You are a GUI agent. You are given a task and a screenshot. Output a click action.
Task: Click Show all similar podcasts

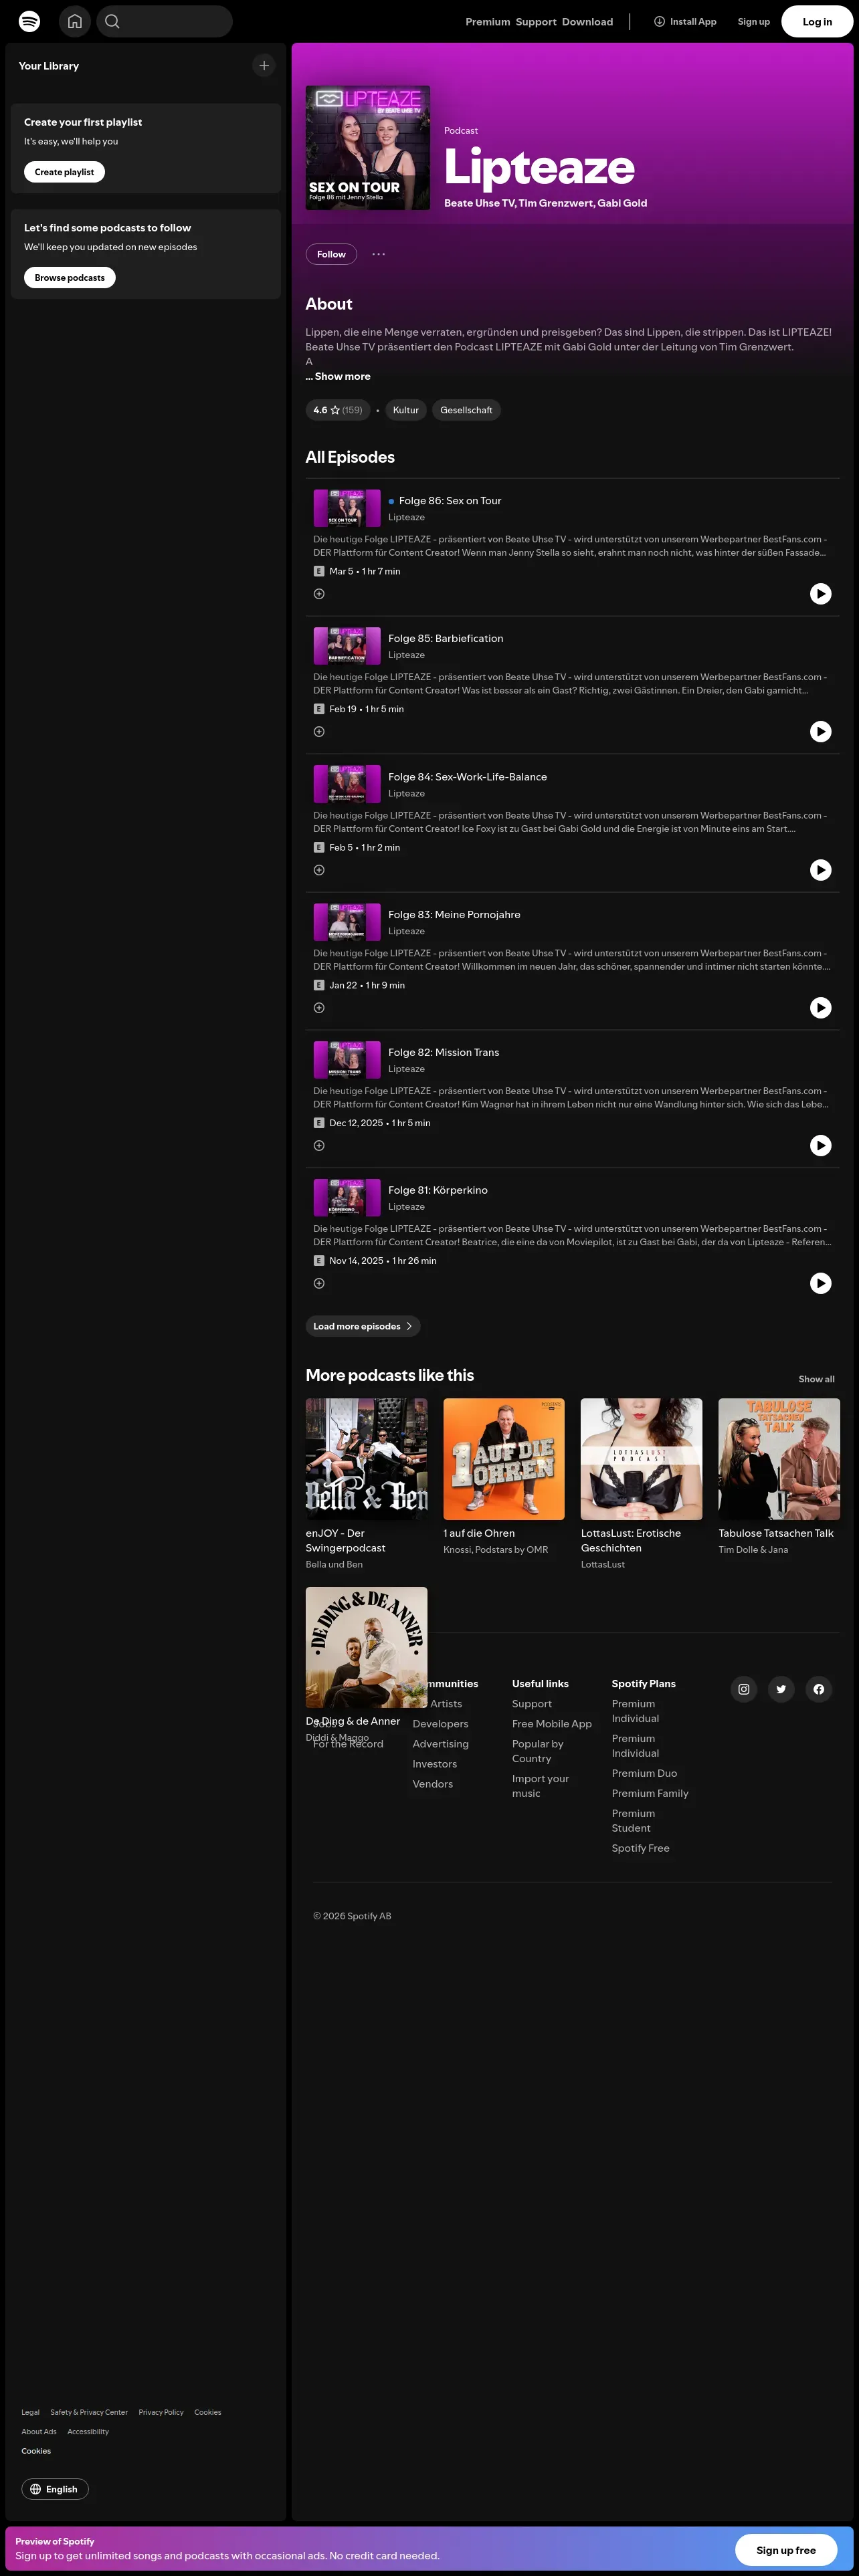pyautogui.click(x=816, y=1380)
